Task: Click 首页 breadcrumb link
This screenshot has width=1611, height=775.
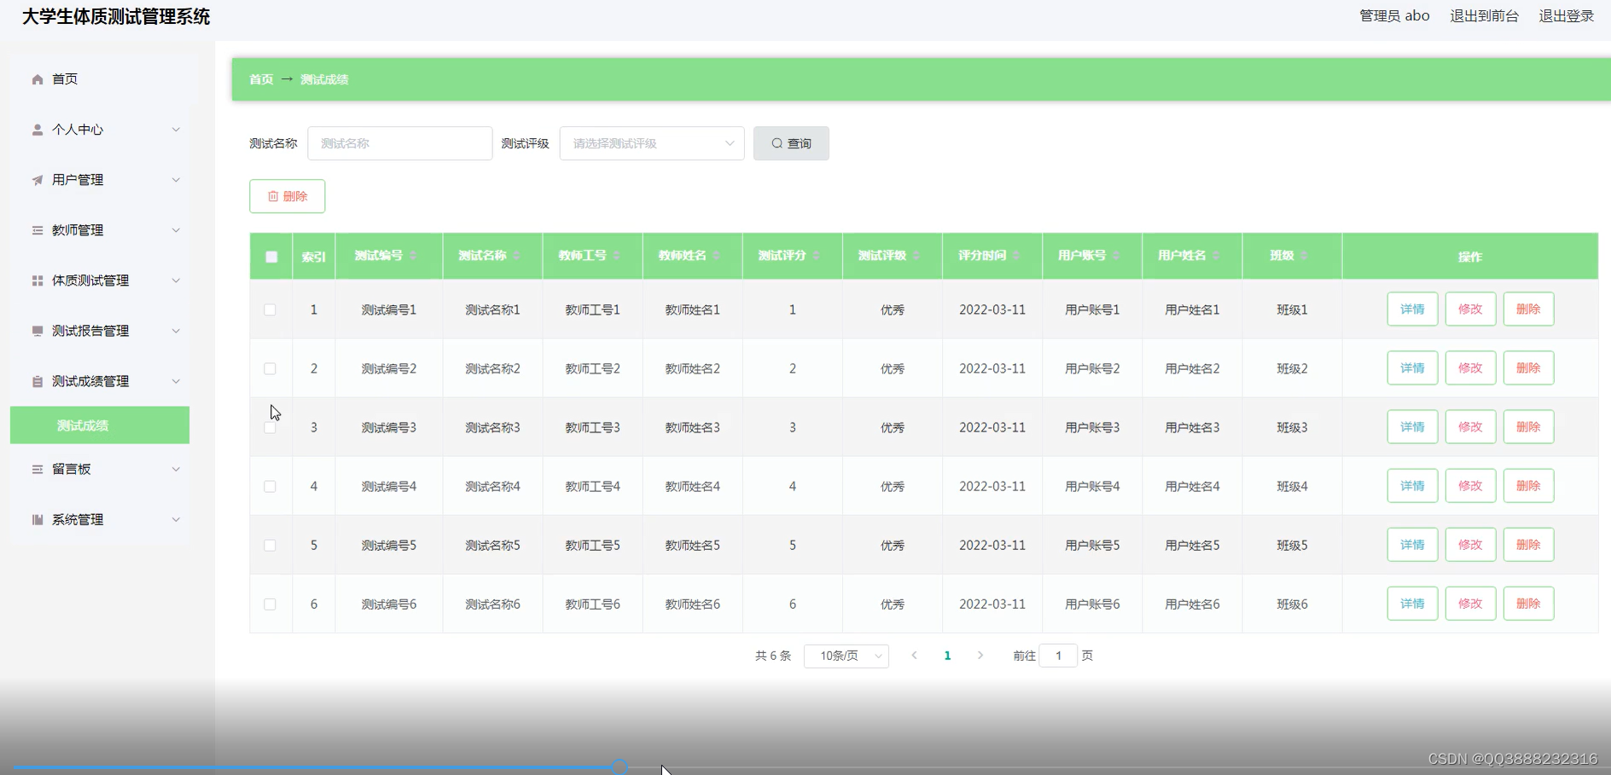Action: tap(261, 79)
